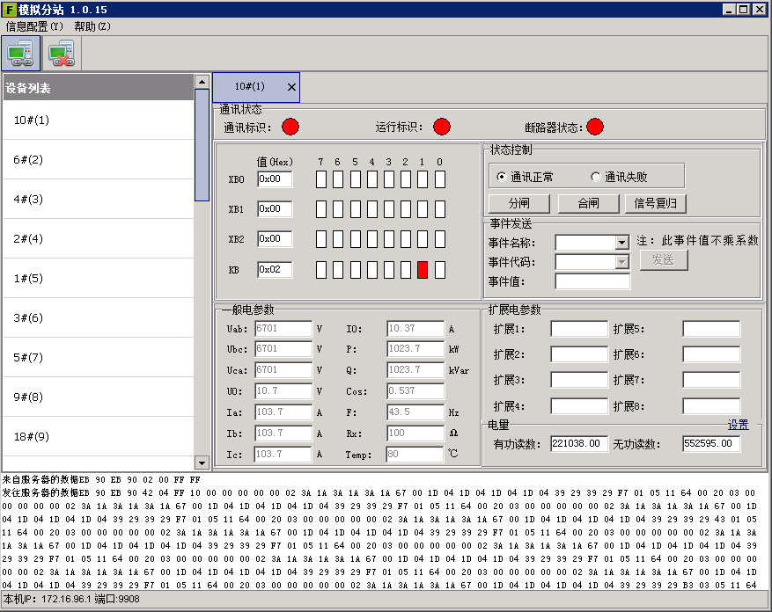Click the 扩展1 input field

tap(579, 329)
